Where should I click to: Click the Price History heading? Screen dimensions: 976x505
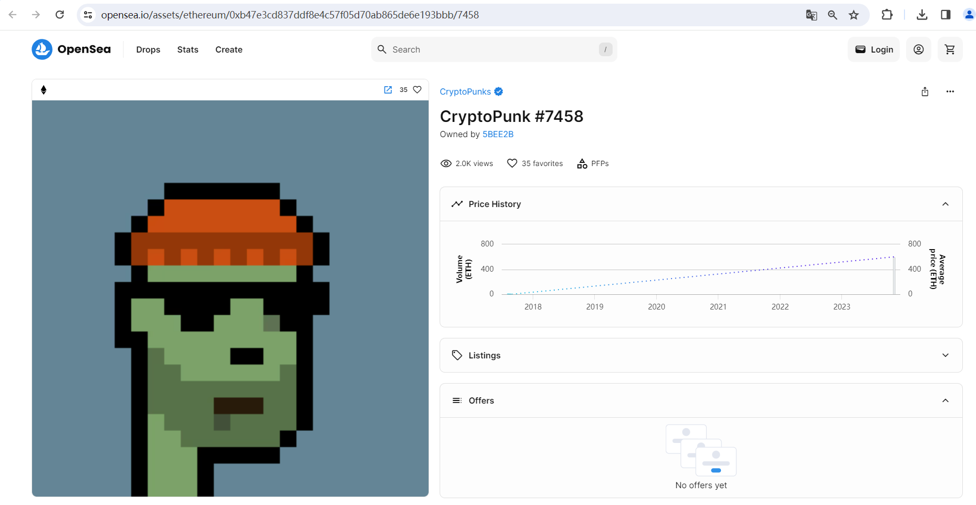coord(495,204)
